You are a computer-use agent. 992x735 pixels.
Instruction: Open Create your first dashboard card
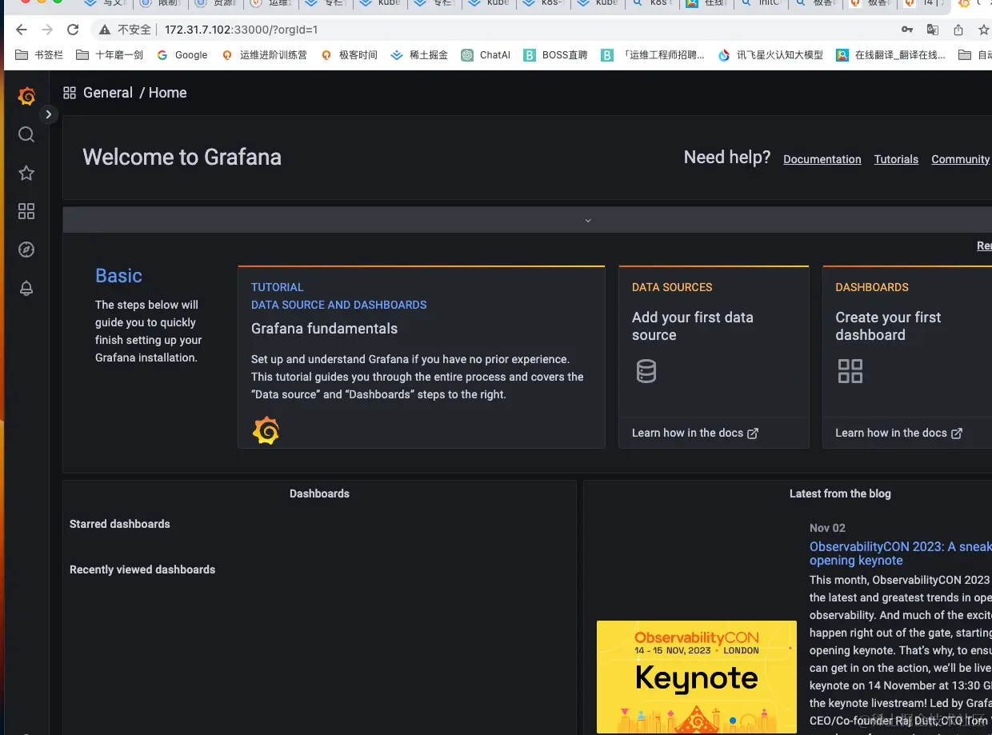click(x=907, y=358)
